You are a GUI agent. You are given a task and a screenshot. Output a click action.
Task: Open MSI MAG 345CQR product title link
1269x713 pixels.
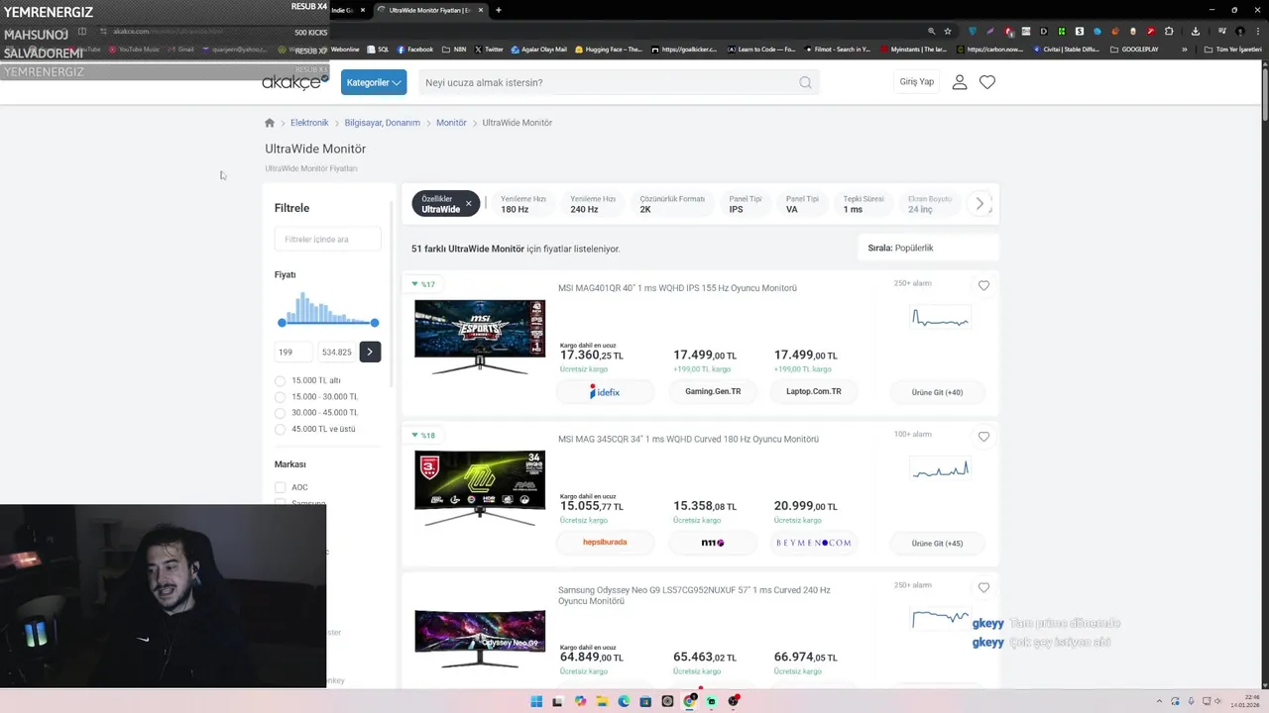tap(688, 439)
